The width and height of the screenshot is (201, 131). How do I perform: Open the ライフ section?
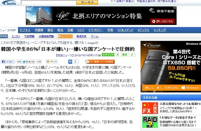(81, 30)
